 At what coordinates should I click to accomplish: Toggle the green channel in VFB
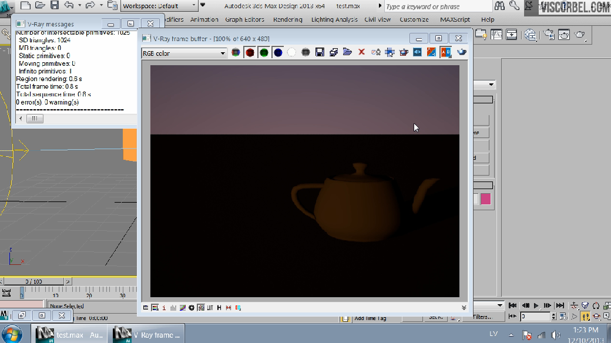pyautogui.click(x=264, y=52)
